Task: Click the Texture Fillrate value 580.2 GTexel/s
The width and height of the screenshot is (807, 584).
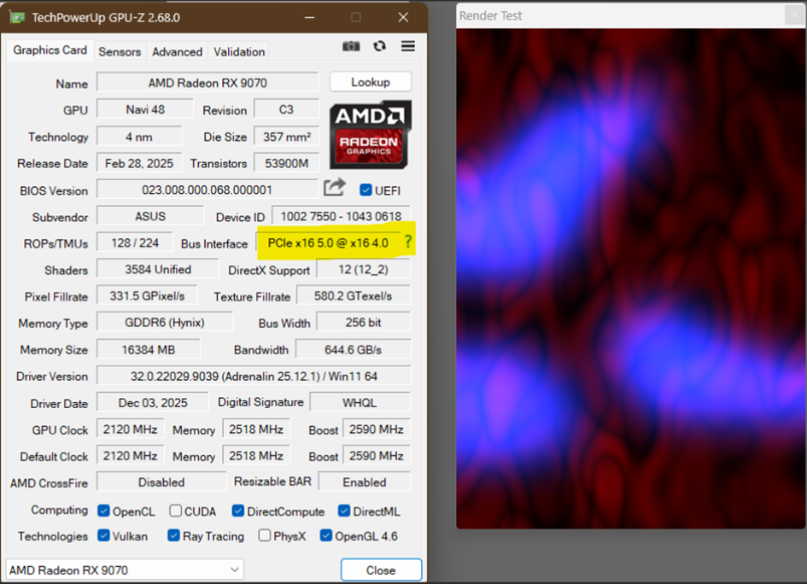Action: (353, 296)
